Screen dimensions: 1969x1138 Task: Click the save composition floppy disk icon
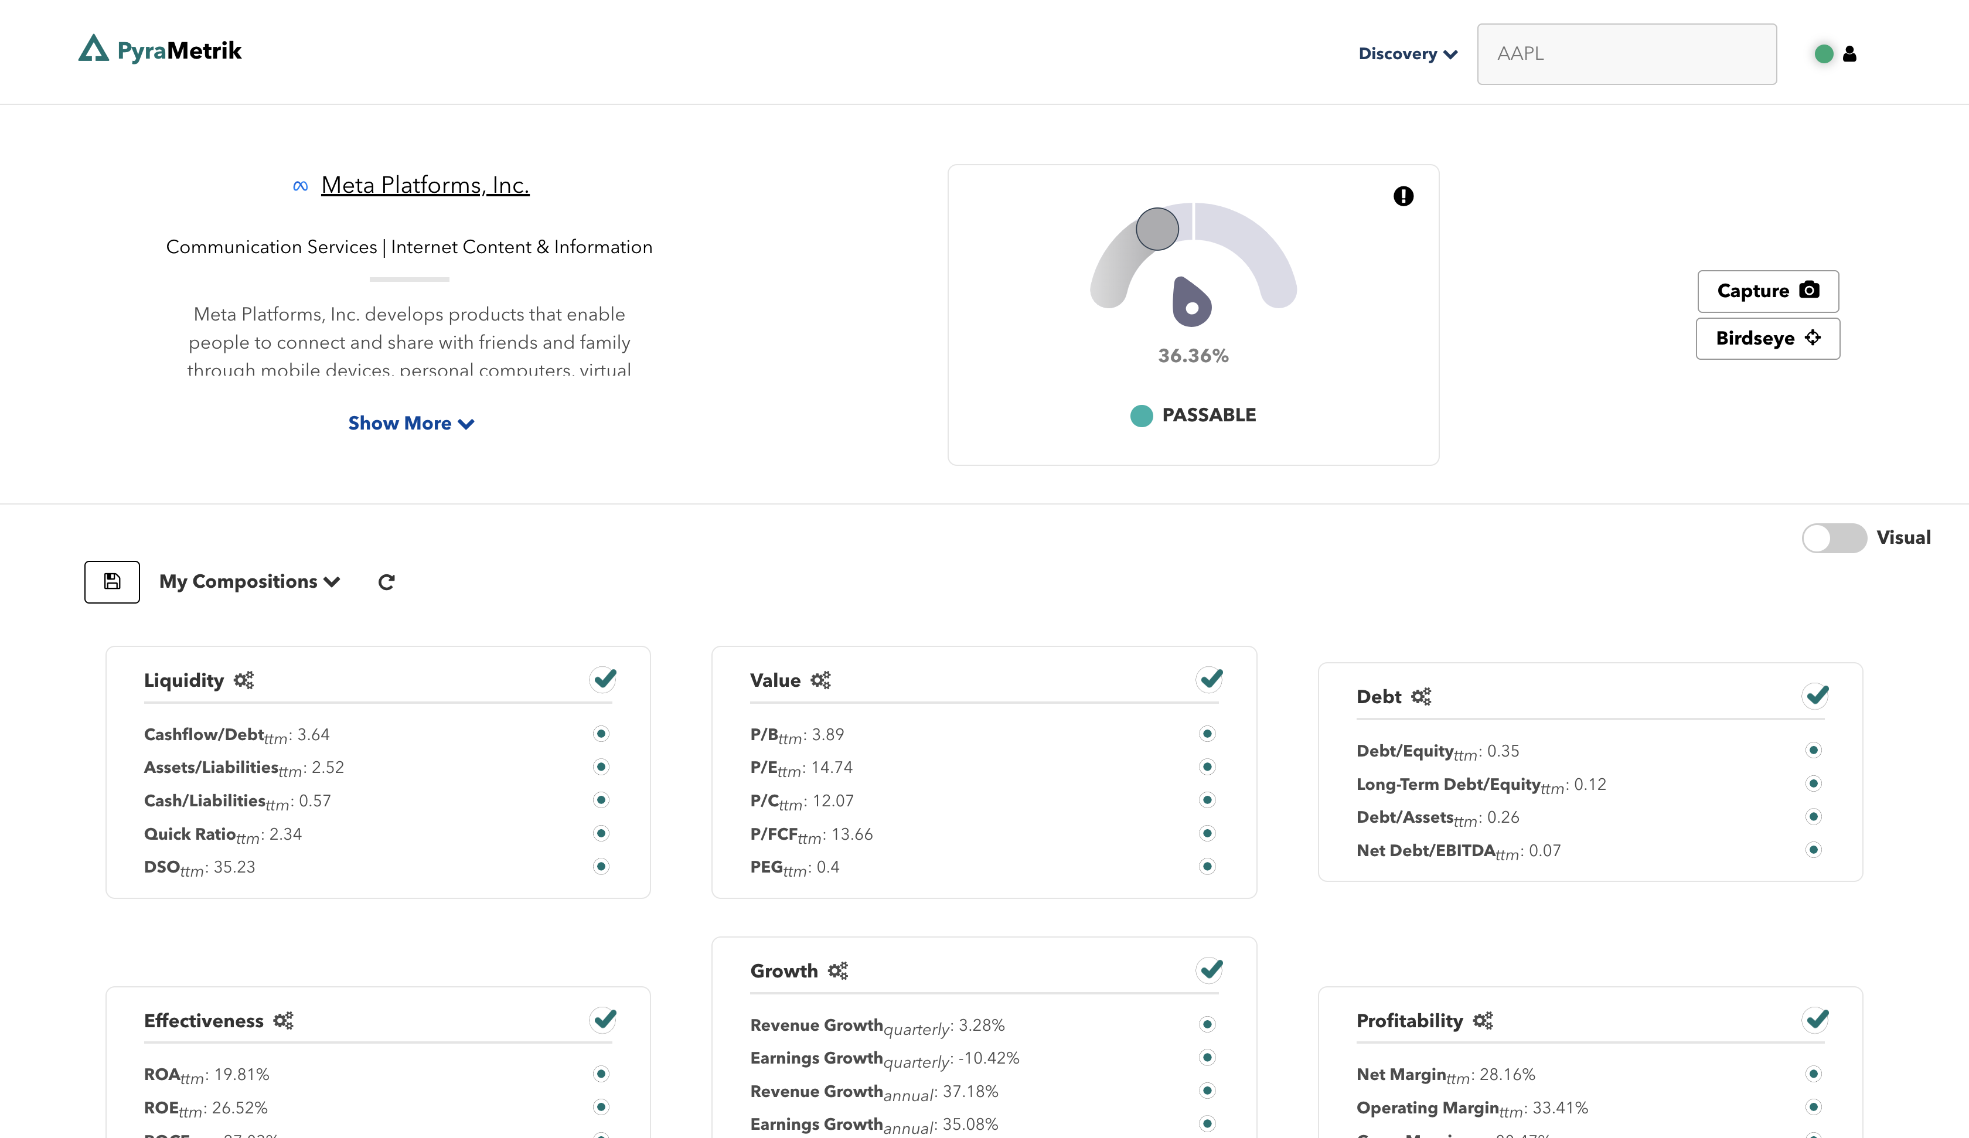pyautogui.click(x=112, y=581)
